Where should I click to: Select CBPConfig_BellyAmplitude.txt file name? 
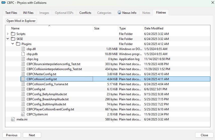coord(47,94)
